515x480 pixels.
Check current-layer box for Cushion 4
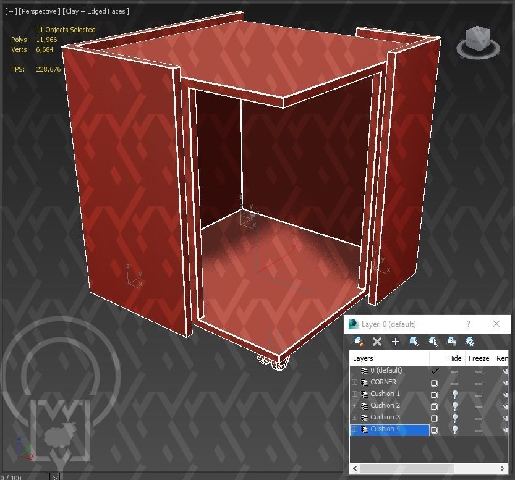click(x=434, y=430)
